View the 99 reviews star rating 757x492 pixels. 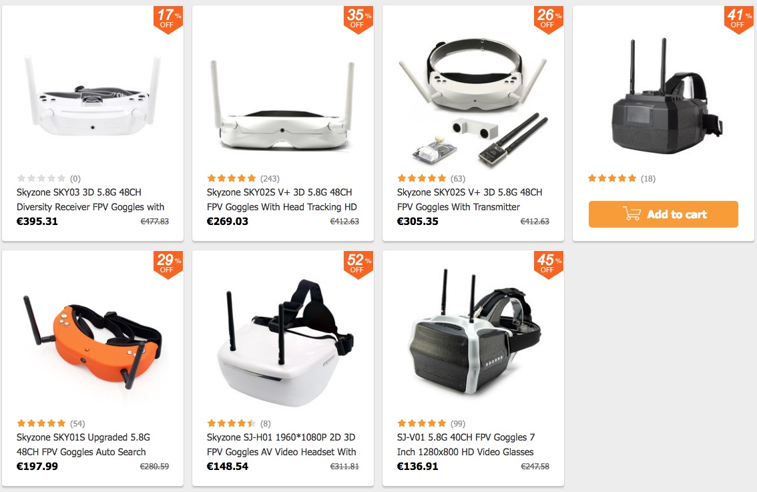(431, 423)
